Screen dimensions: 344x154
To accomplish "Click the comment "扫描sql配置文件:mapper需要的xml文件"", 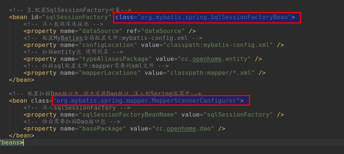I will click(96, 66).
